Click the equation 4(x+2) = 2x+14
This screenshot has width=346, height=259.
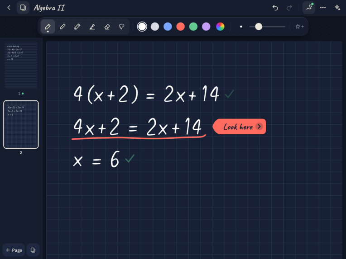(146, 94)
